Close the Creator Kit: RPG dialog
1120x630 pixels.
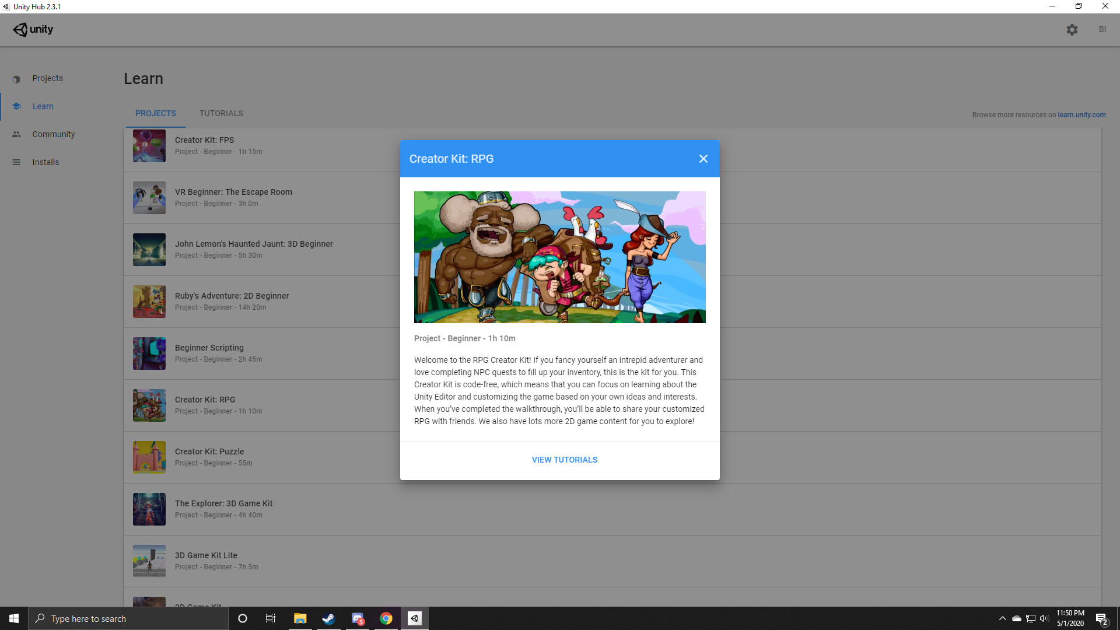point(703,158)
